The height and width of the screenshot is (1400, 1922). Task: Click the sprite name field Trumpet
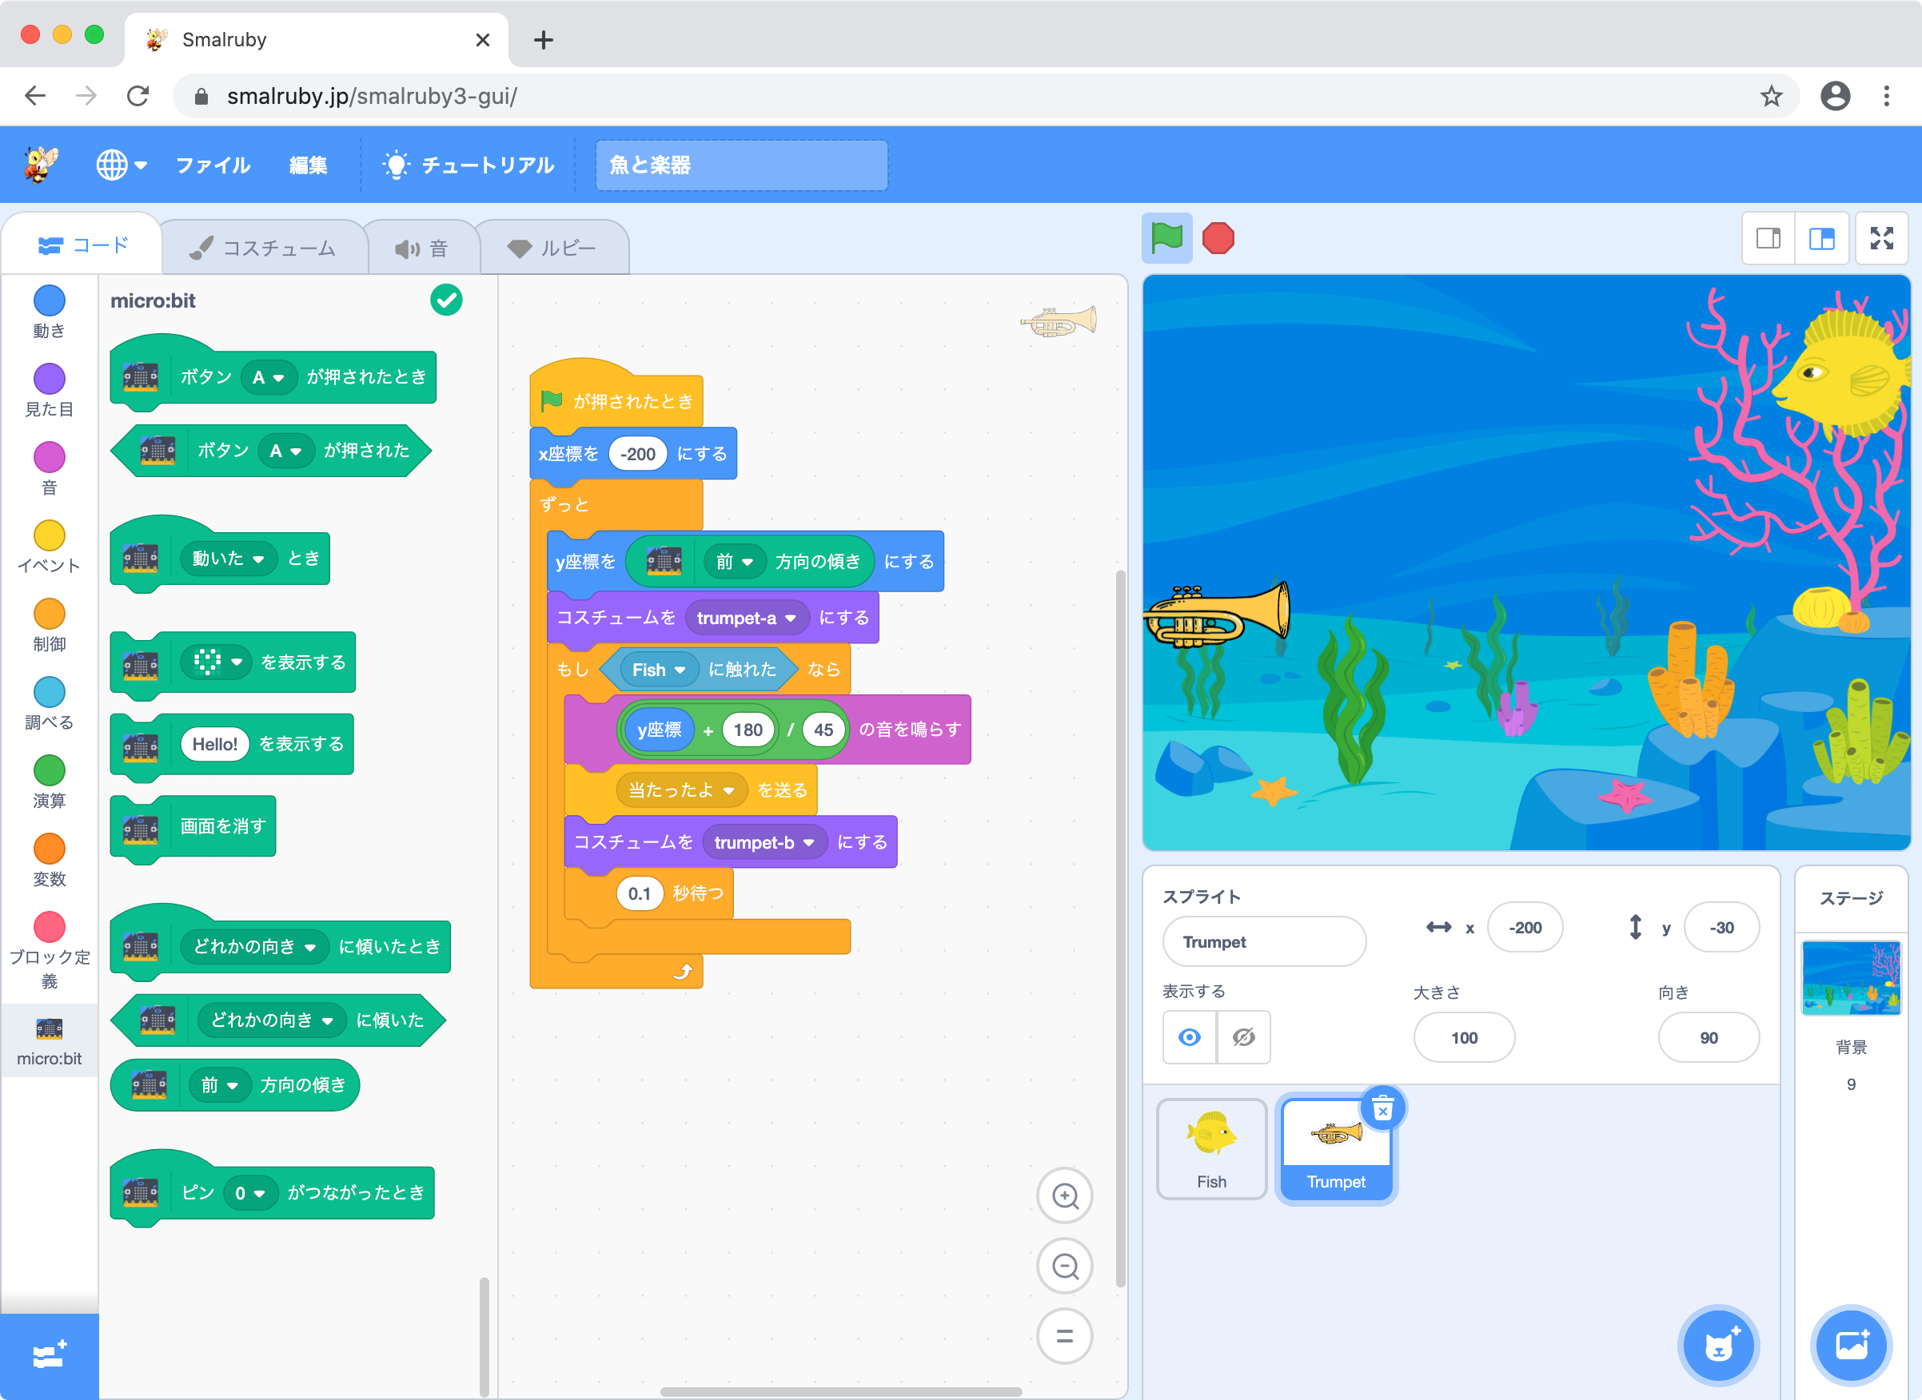[1263, 941]
